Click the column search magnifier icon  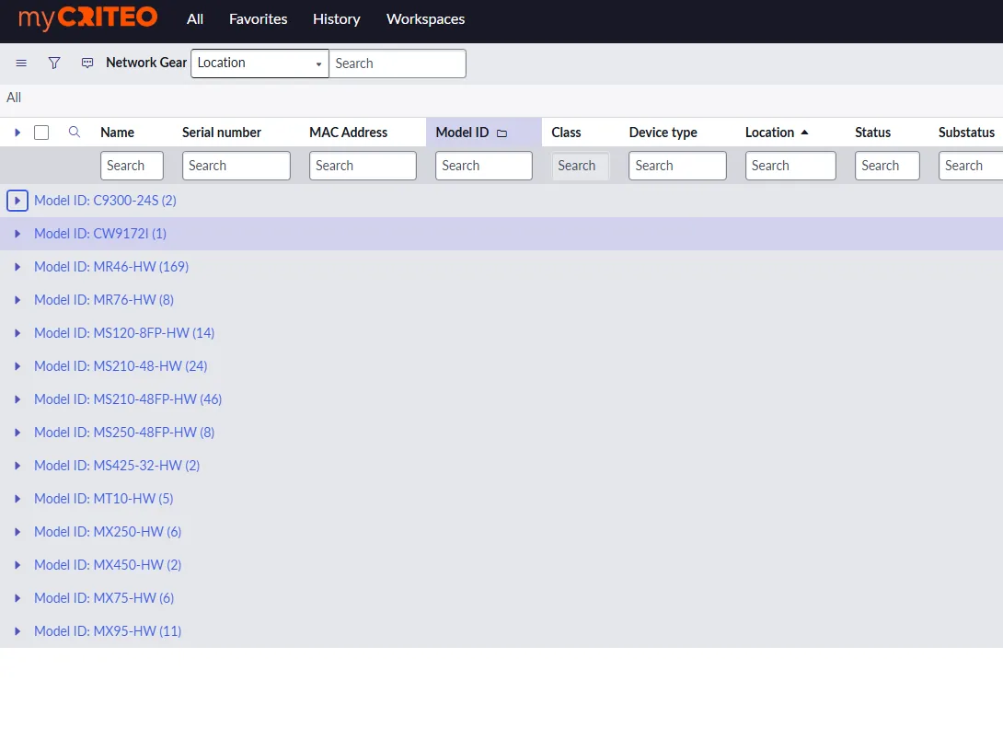coord(75,132)
